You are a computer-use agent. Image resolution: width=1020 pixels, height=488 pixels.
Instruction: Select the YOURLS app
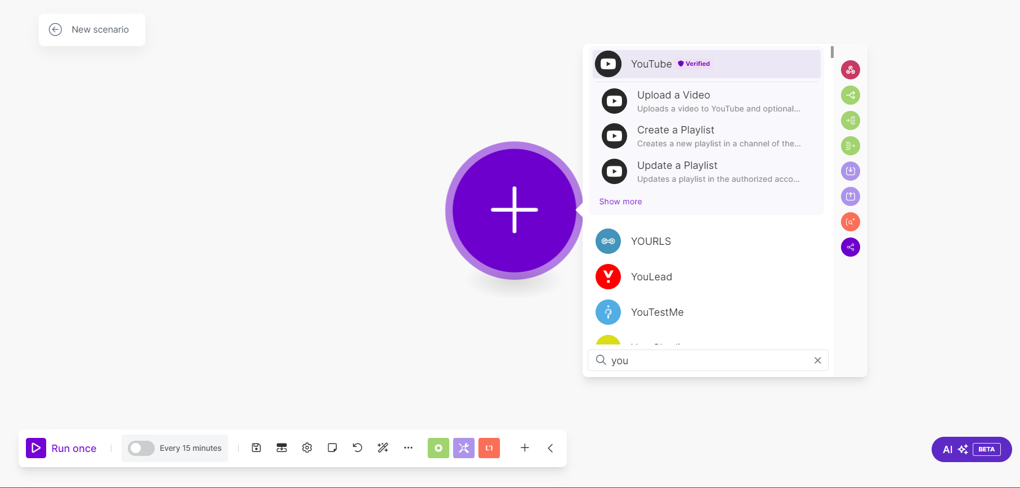[706, 241]
